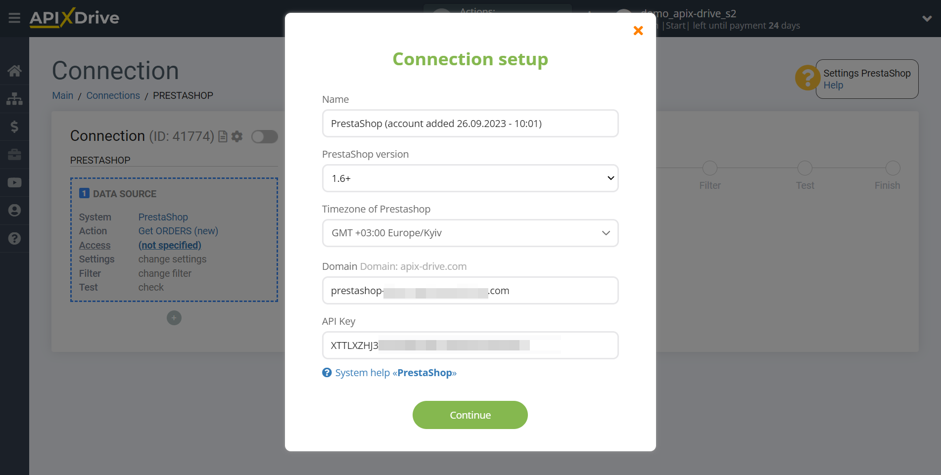Expand the account menu chevron
The width and height of the screenshot is (941, 475).
(x=927, y=19)
